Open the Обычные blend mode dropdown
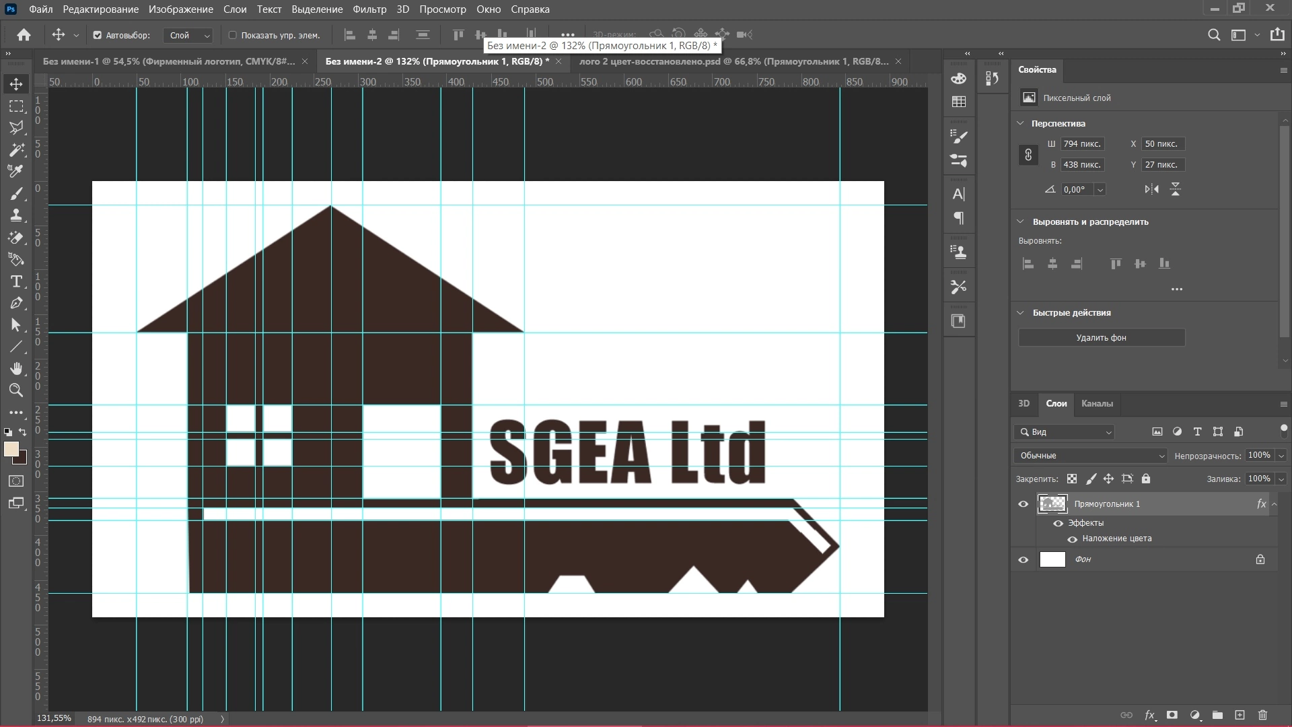The width and height of the screenshot is (1292, 727). coord(1090,456)
